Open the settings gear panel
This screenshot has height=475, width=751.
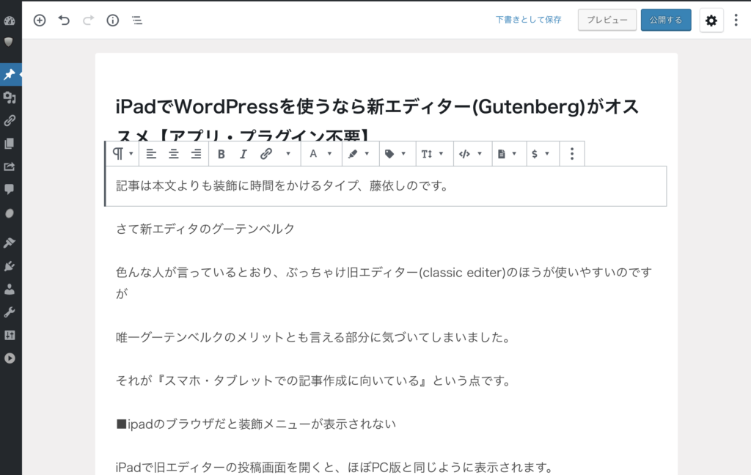point(711,20)
